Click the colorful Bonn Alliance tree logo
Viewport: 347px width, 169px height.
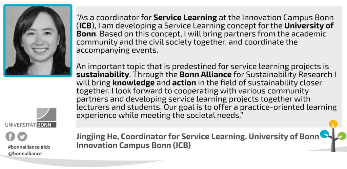pyautogui.click(x=333, y=136)
